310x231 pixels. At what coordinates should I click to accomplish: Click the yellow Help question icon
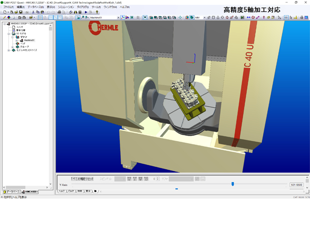pos(97,12)
